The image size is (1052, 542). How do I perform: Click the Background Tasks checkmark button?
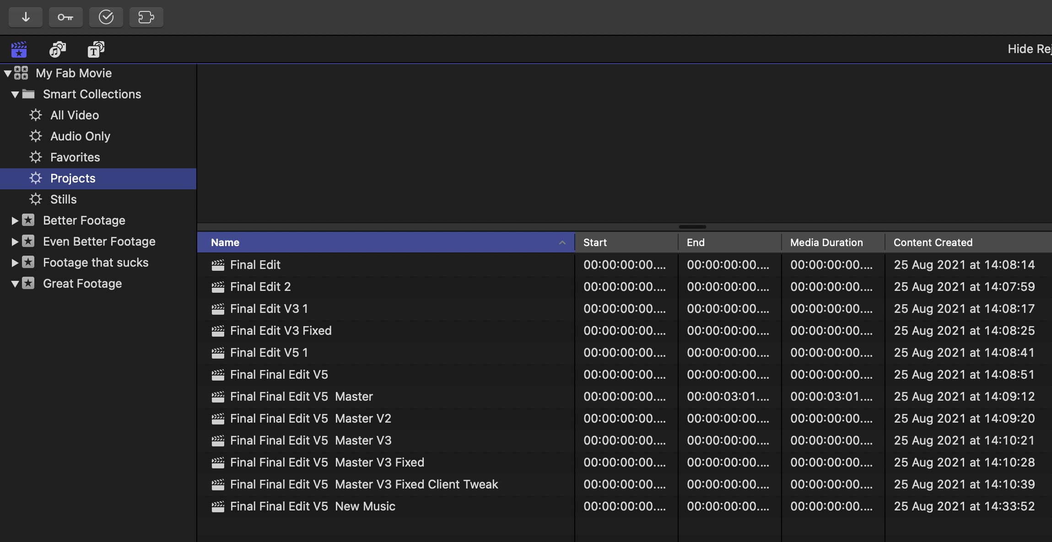[106, 17]
